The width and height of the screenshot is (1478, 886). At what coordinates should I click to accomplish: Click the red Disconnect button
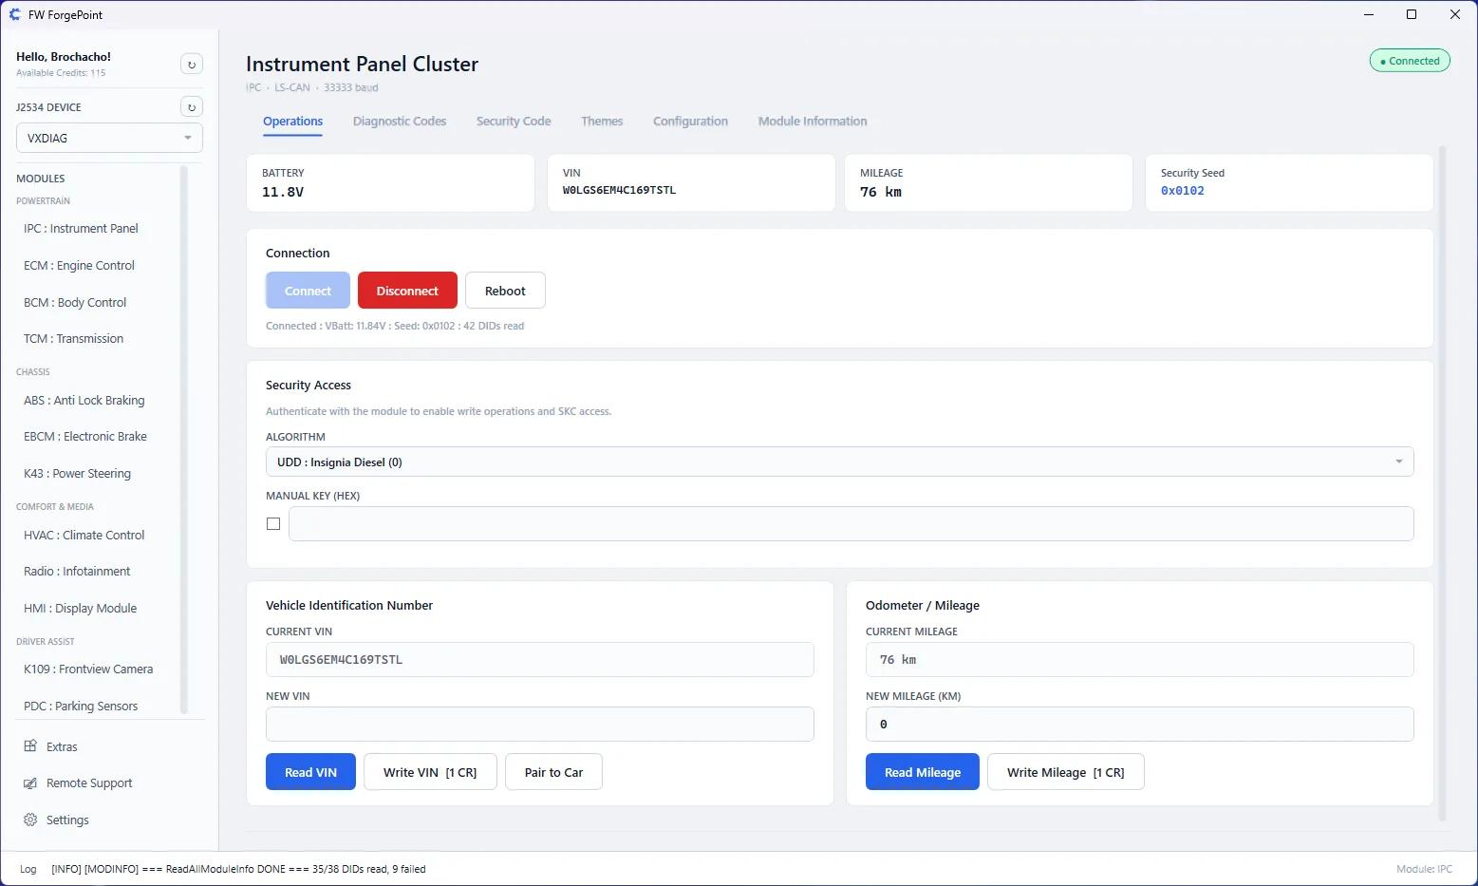pyautogui.click(x=407, y=291)
